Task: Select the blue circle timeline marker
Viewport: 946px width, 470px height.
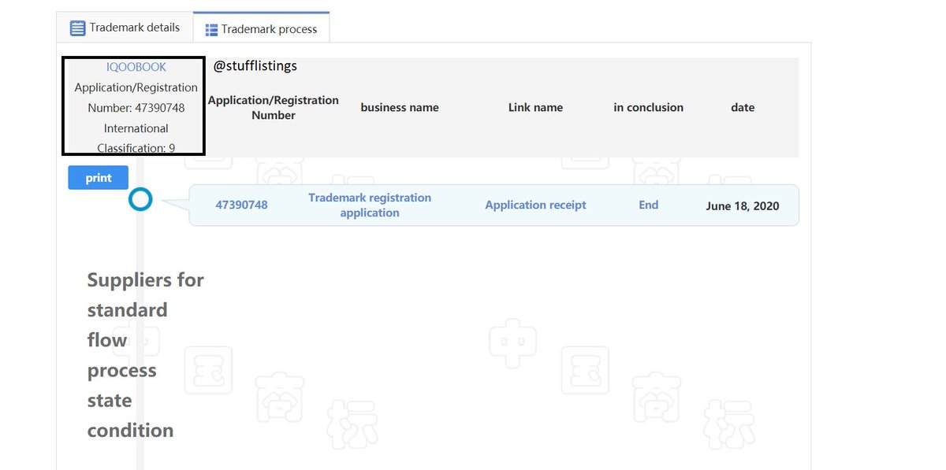Action: pos(140,199)
